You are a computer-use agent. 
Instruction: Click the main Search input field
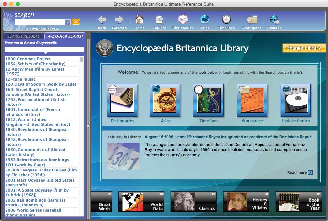(40, 22)
